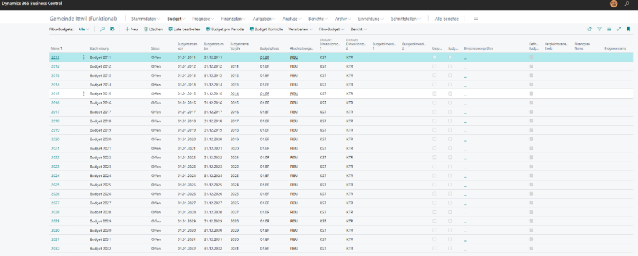Expand the Fibu-Budget action dropdown

point(331,29)
